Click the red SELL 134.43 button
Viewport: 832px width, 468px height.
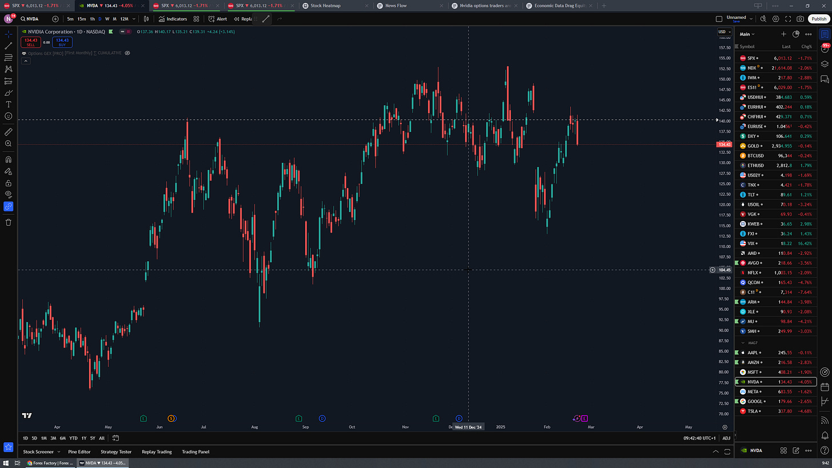coord(31,42)
